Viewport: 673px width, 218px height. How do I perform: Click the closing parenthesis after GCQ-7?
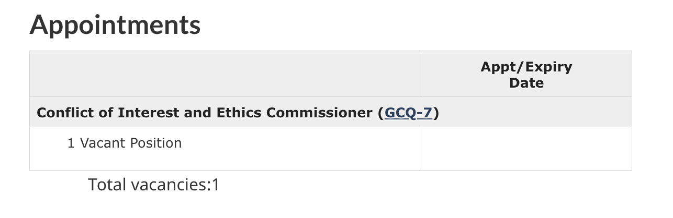click(435, 113)
